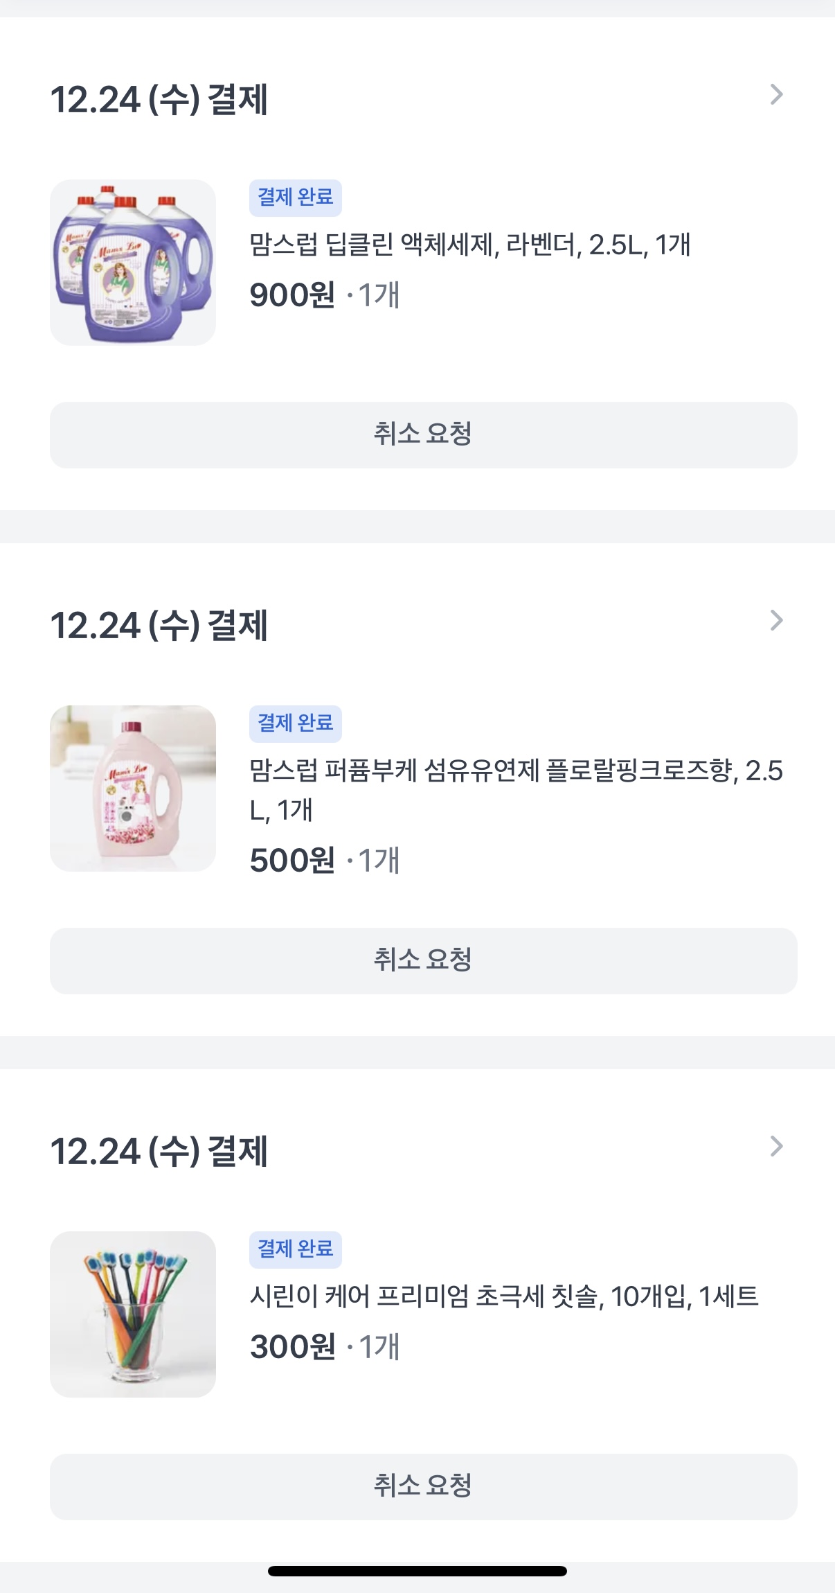This screenshot has width=835, height=1593.
Task: Click the 900원 price text
Action: click(292, 295)
